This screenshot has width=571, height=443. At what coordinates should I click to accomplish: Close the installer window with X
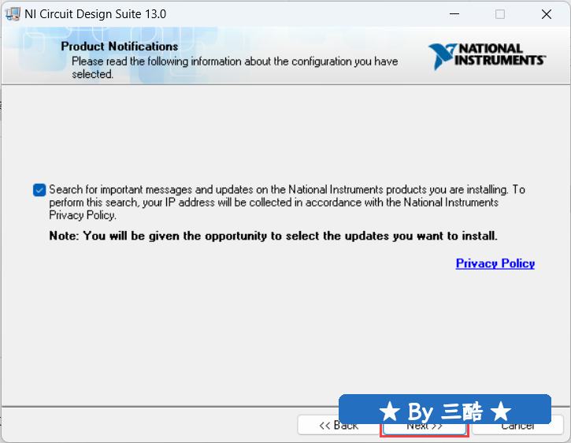click(x=547, y=14)
